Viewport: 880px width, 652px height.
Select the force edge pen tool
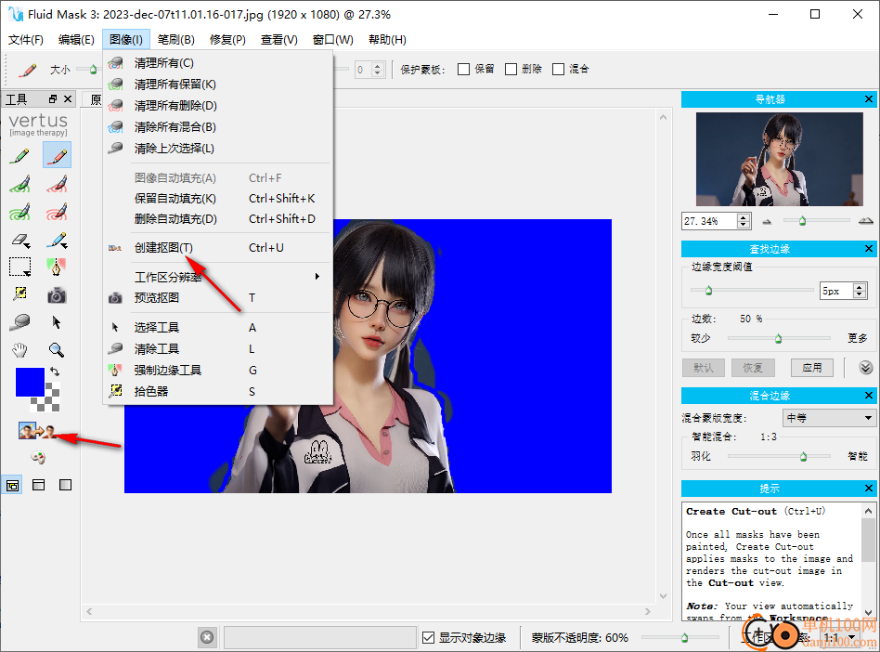click(57, 267)
